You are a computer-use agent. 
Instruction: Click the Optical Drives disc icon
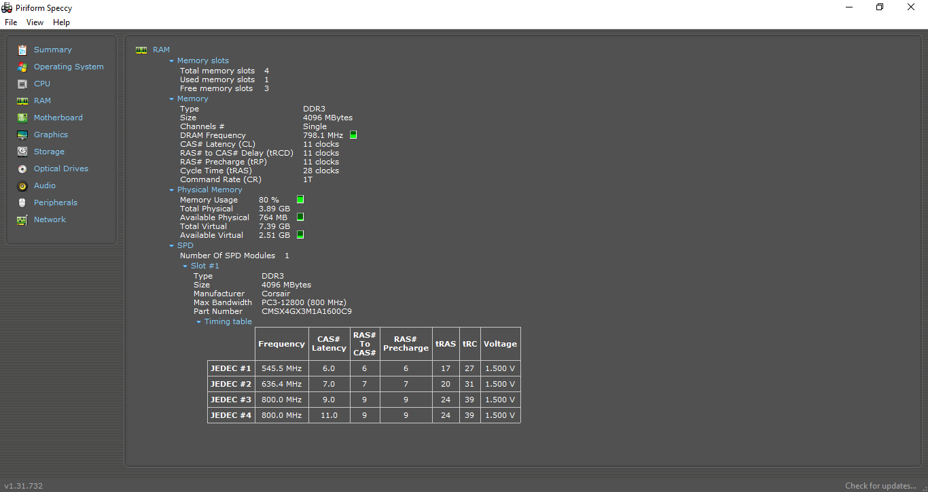[22, 169]
